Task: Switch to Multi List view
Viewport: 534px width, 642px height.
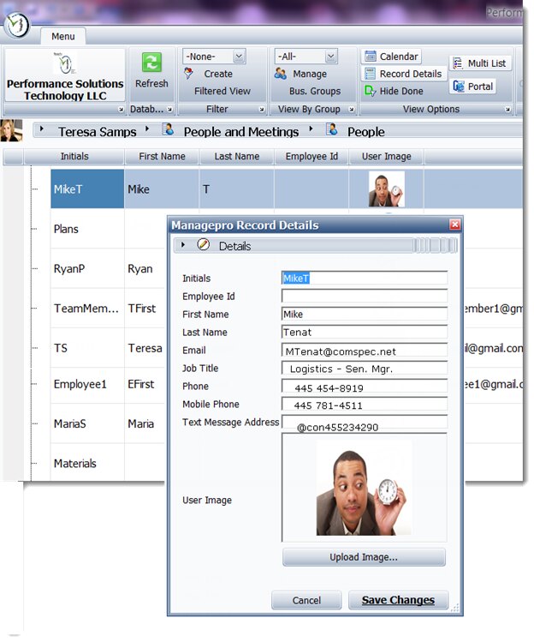Action: [480, 63]
